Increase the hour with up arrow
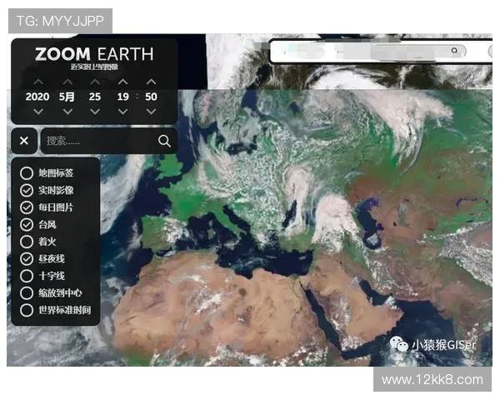The height and width of the screenshot is (400, 500). [x=122, y=82]
